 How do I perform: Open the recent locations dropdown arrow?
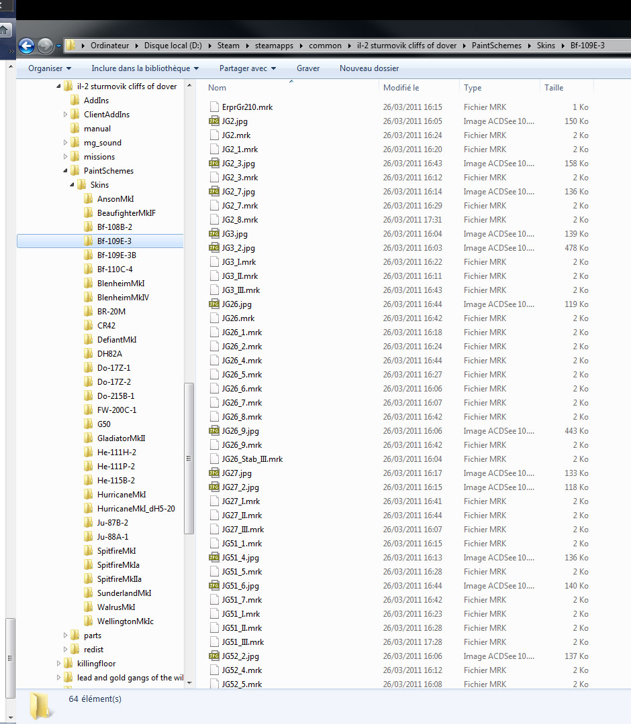coord(58,46)
